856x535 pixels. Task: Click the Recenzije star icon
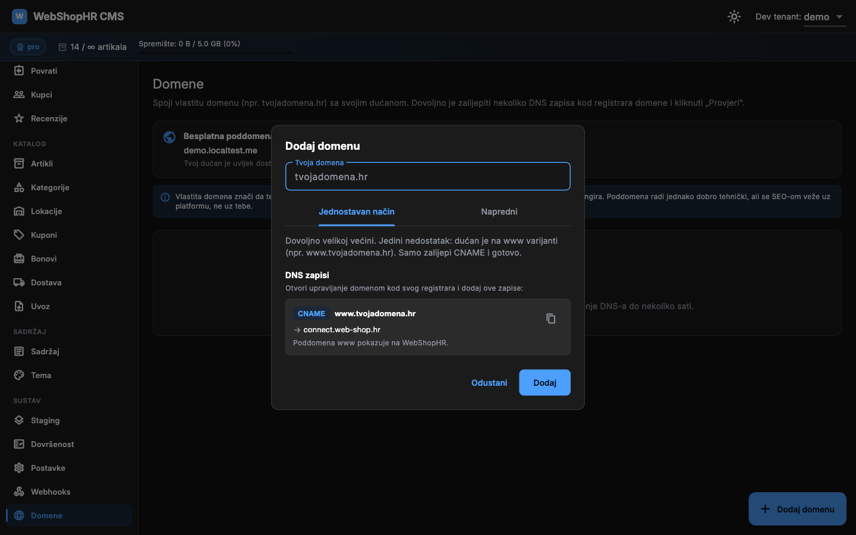click(x=19, y=118)
